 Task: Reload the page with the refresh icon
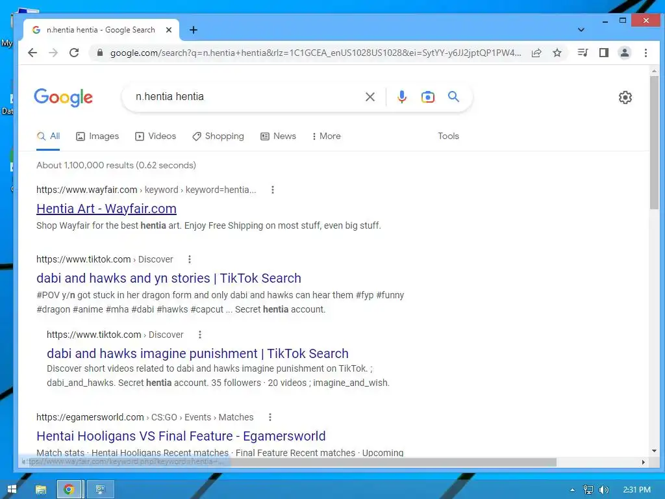click(x=74, y=53)
